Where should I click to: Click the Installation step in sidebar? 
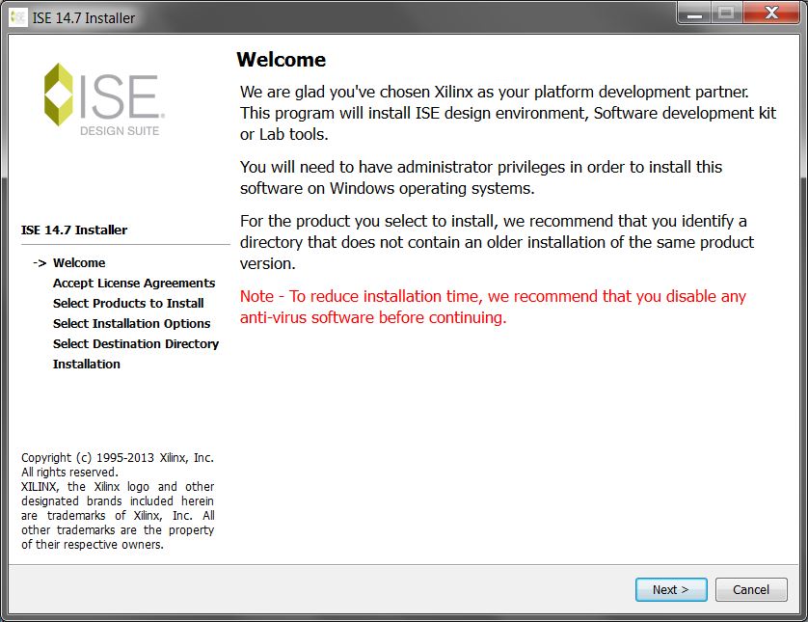tap(87, 364)
